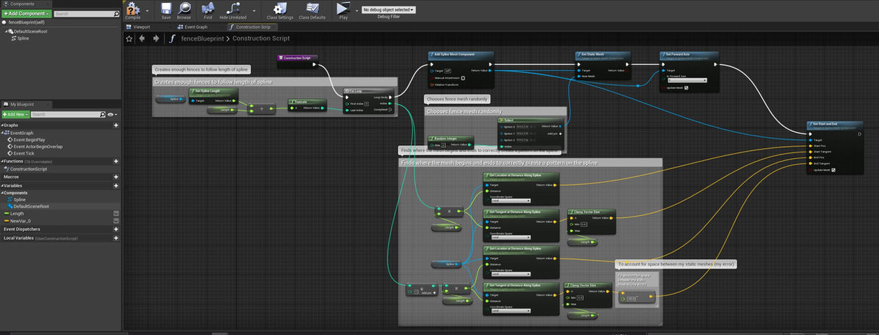Select the Spline component in Components tree
Screen dimensions: 879x335
[21, 38]
